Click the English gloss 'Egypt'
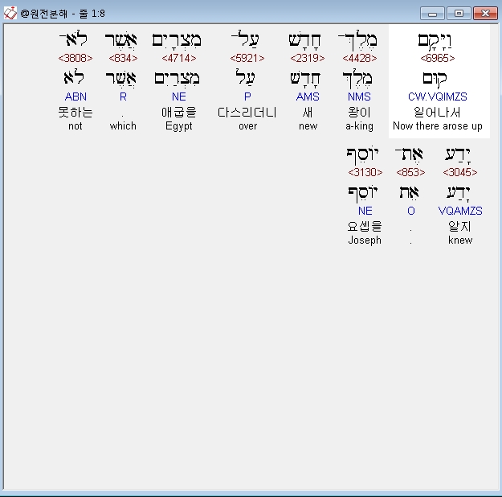This screenshot has width=502, height=497. pyautogui.click(x=178, y=126)
